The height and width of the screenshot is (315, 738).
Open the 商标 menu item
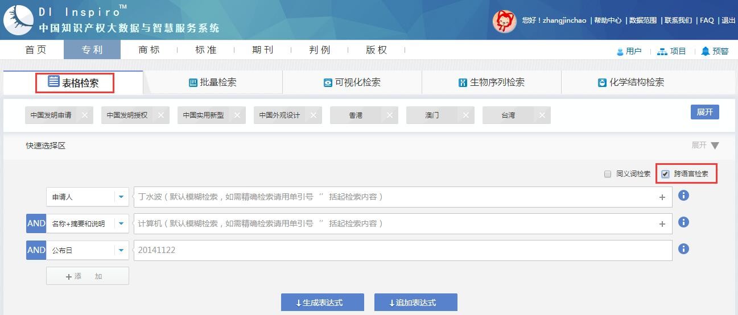[149, 50]
